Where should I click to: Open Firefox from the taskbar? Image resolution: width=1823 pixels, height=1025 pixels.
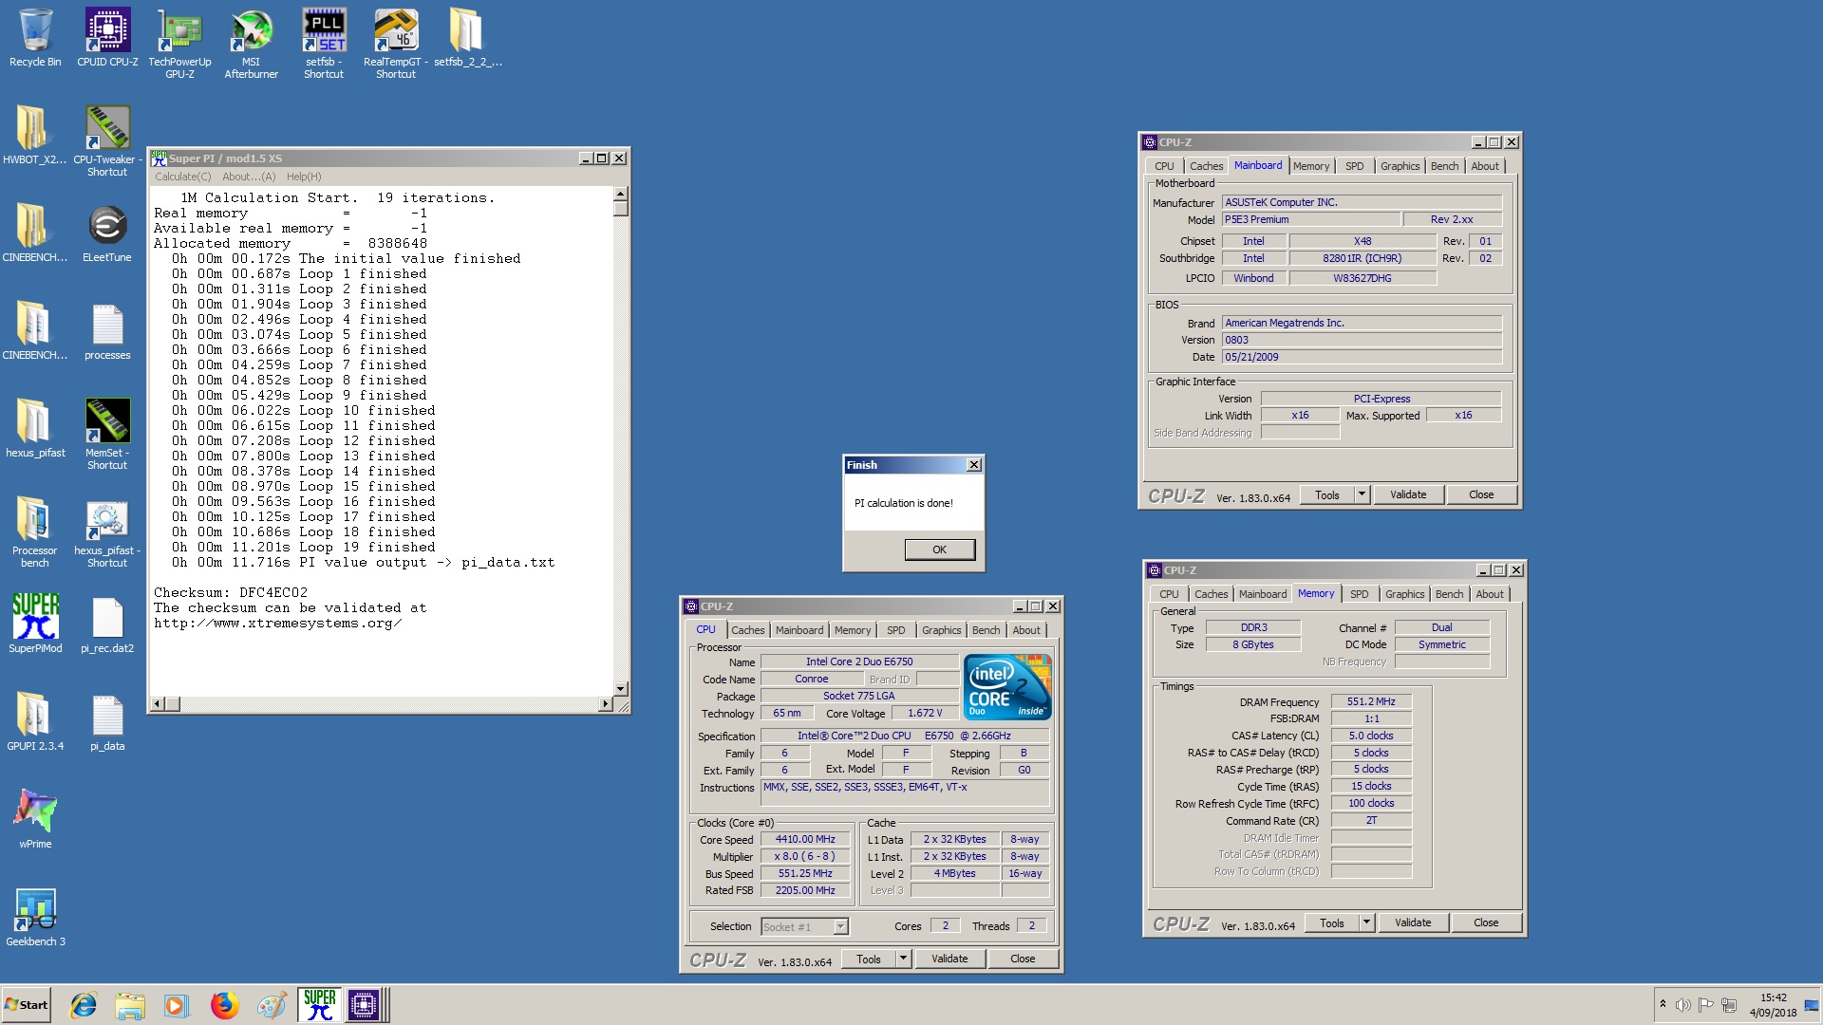point(224,1005)
